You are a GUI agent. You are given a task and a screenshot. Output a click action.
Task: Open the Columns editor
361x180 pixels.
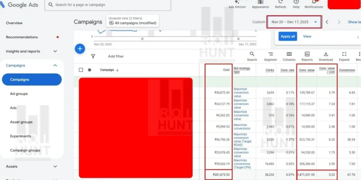click(x=289, y=57)
